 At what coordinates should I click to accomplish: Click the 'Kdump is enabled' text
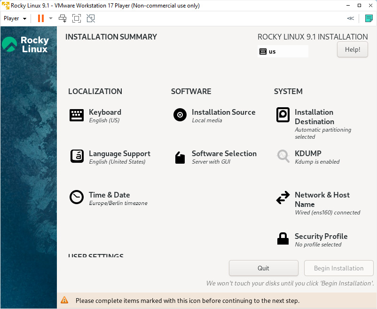tap(317, 162)
